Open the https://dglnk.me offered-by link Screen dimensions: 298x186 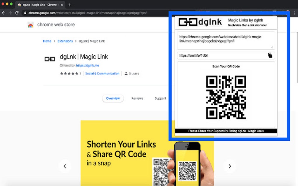[87, 65]
